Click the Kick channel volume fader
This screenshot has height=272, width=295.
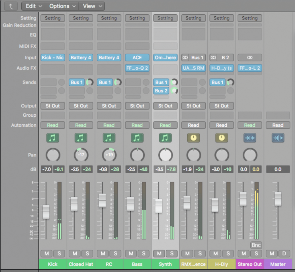[46, 212]
